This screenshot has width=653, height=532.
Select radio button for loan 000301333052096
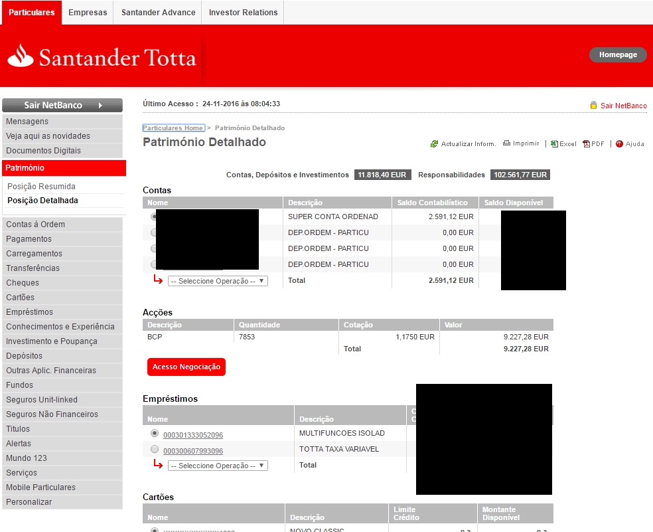(155, 433)
